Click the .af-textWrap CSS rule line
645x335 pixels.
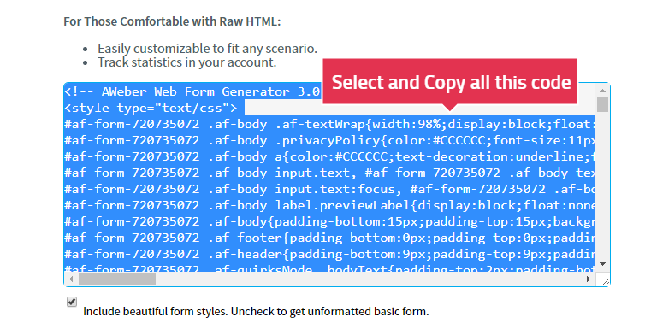330,124
